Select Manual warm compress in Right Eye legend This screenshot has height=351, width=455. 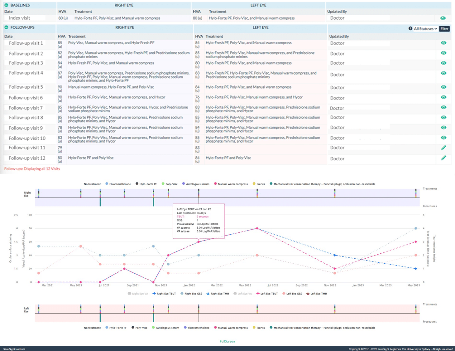231,184
